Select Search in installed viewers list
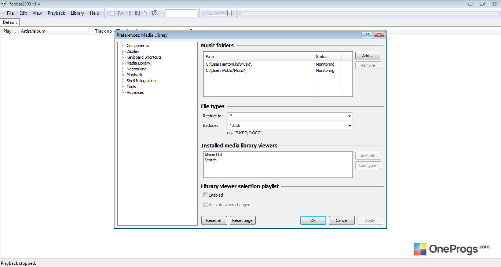Screen dimensions: 501x267 click(x=211, y=160)
